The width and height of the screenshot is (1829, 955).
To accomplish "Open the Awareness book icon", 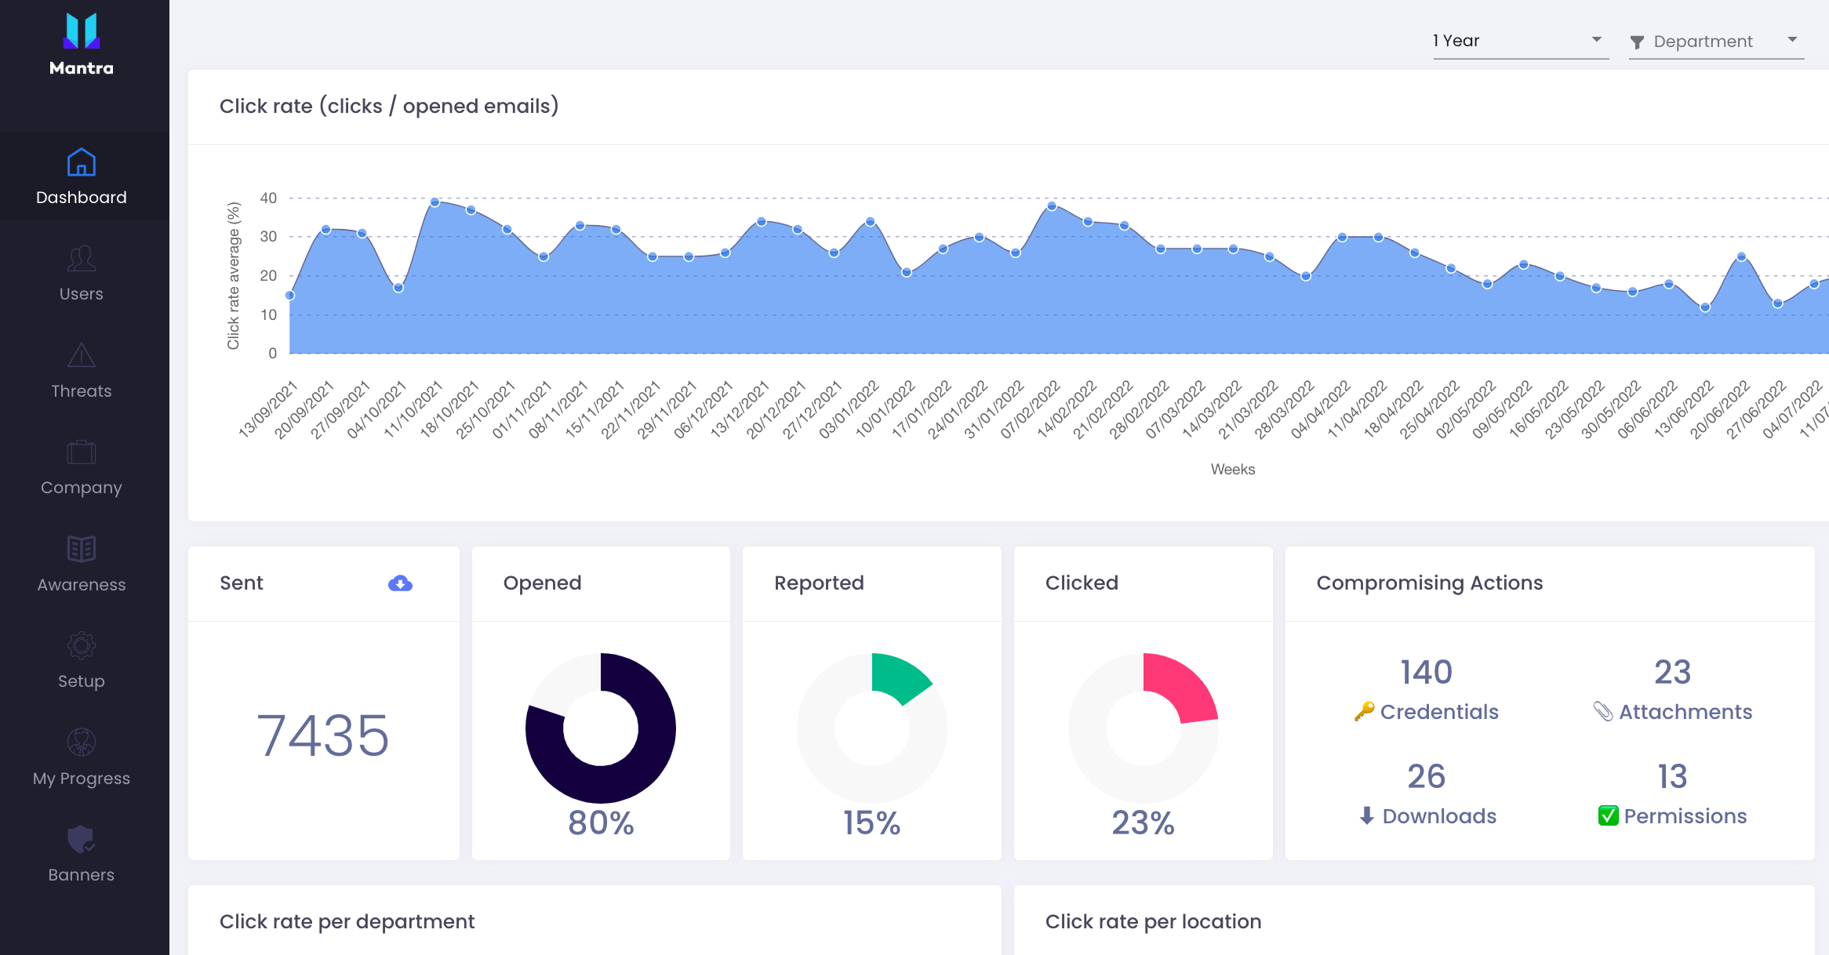I will click(82, 549).
